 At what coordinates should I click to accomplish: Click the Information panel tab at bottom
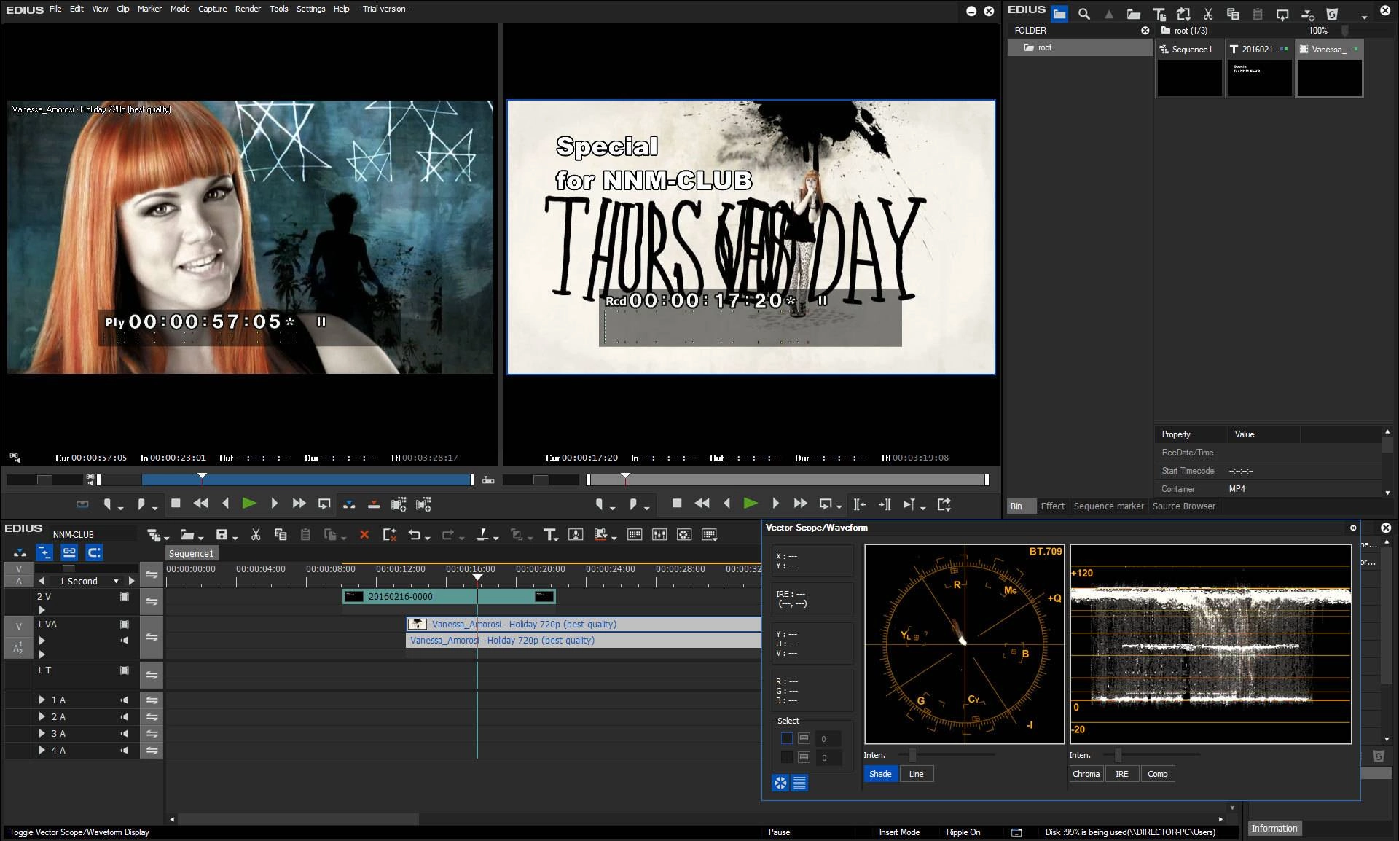pyautogui.click(x=1274, y=828)
